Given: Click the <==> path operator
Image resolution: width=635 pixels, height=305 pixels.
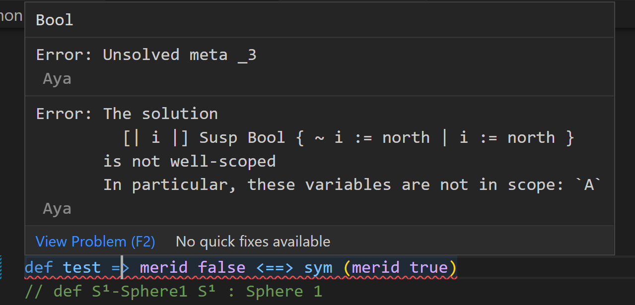Looking at the screenshot, I should (275, 267).
